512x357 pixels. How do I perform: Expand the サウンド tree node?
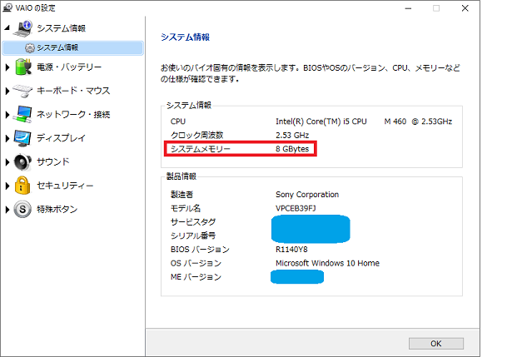pos(7,162)
